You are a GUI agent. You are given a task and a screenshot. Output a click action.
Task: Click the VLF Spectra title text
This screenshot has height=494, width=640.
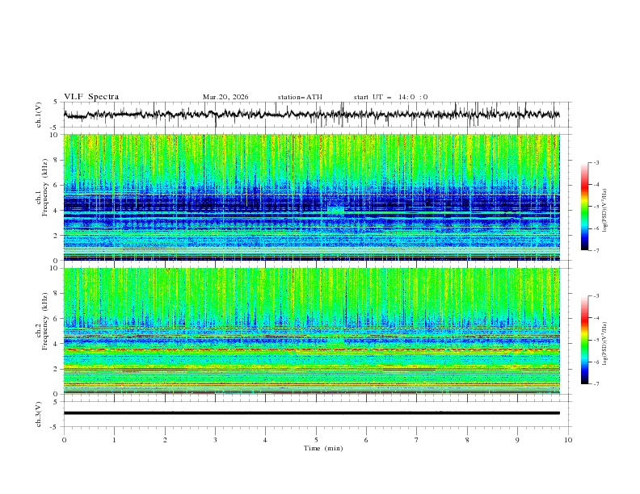(x=91, y=97)
